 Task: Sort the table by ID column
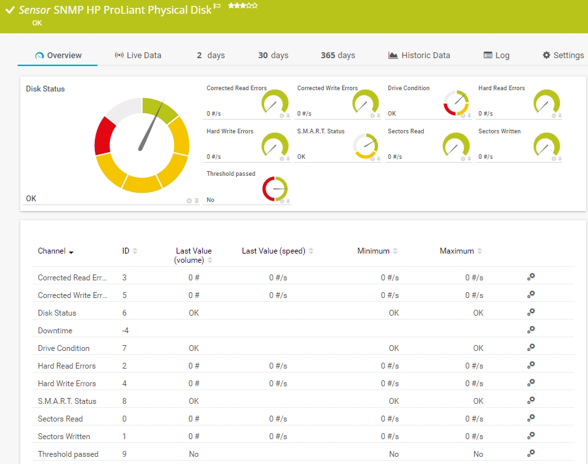(130, 251)
